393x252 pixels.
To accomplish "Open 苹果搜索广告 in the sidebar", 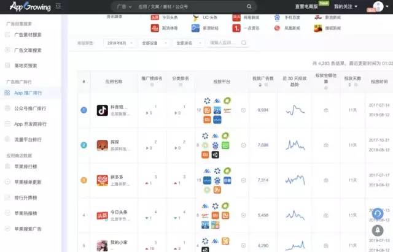I will pyautogui.click(x=28, y=229).
